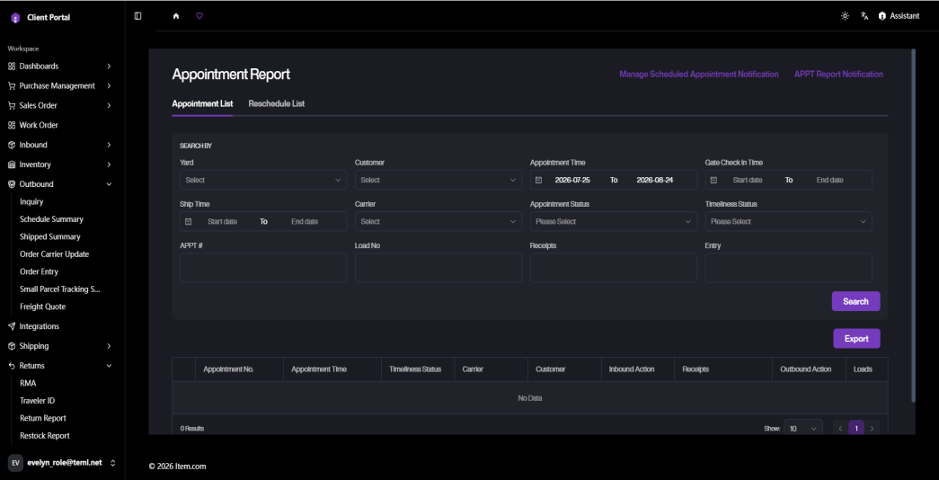Open Order Entry in sidebar

(39, 271)
